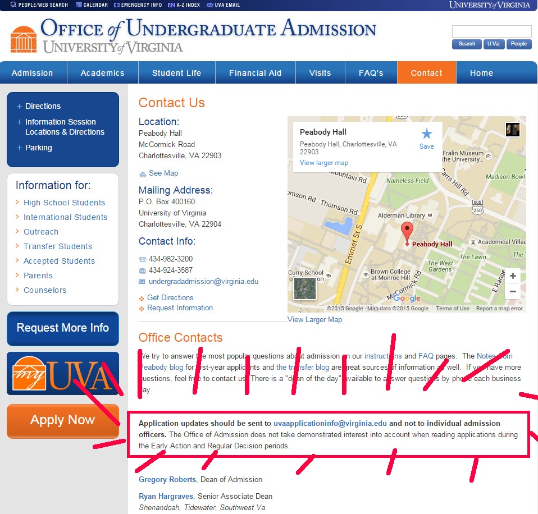The height and width of the screenshot is (514, 538).
Task: Click uvaapplicationinfo@virginia.edu link
Action: [x=330, y=424]
